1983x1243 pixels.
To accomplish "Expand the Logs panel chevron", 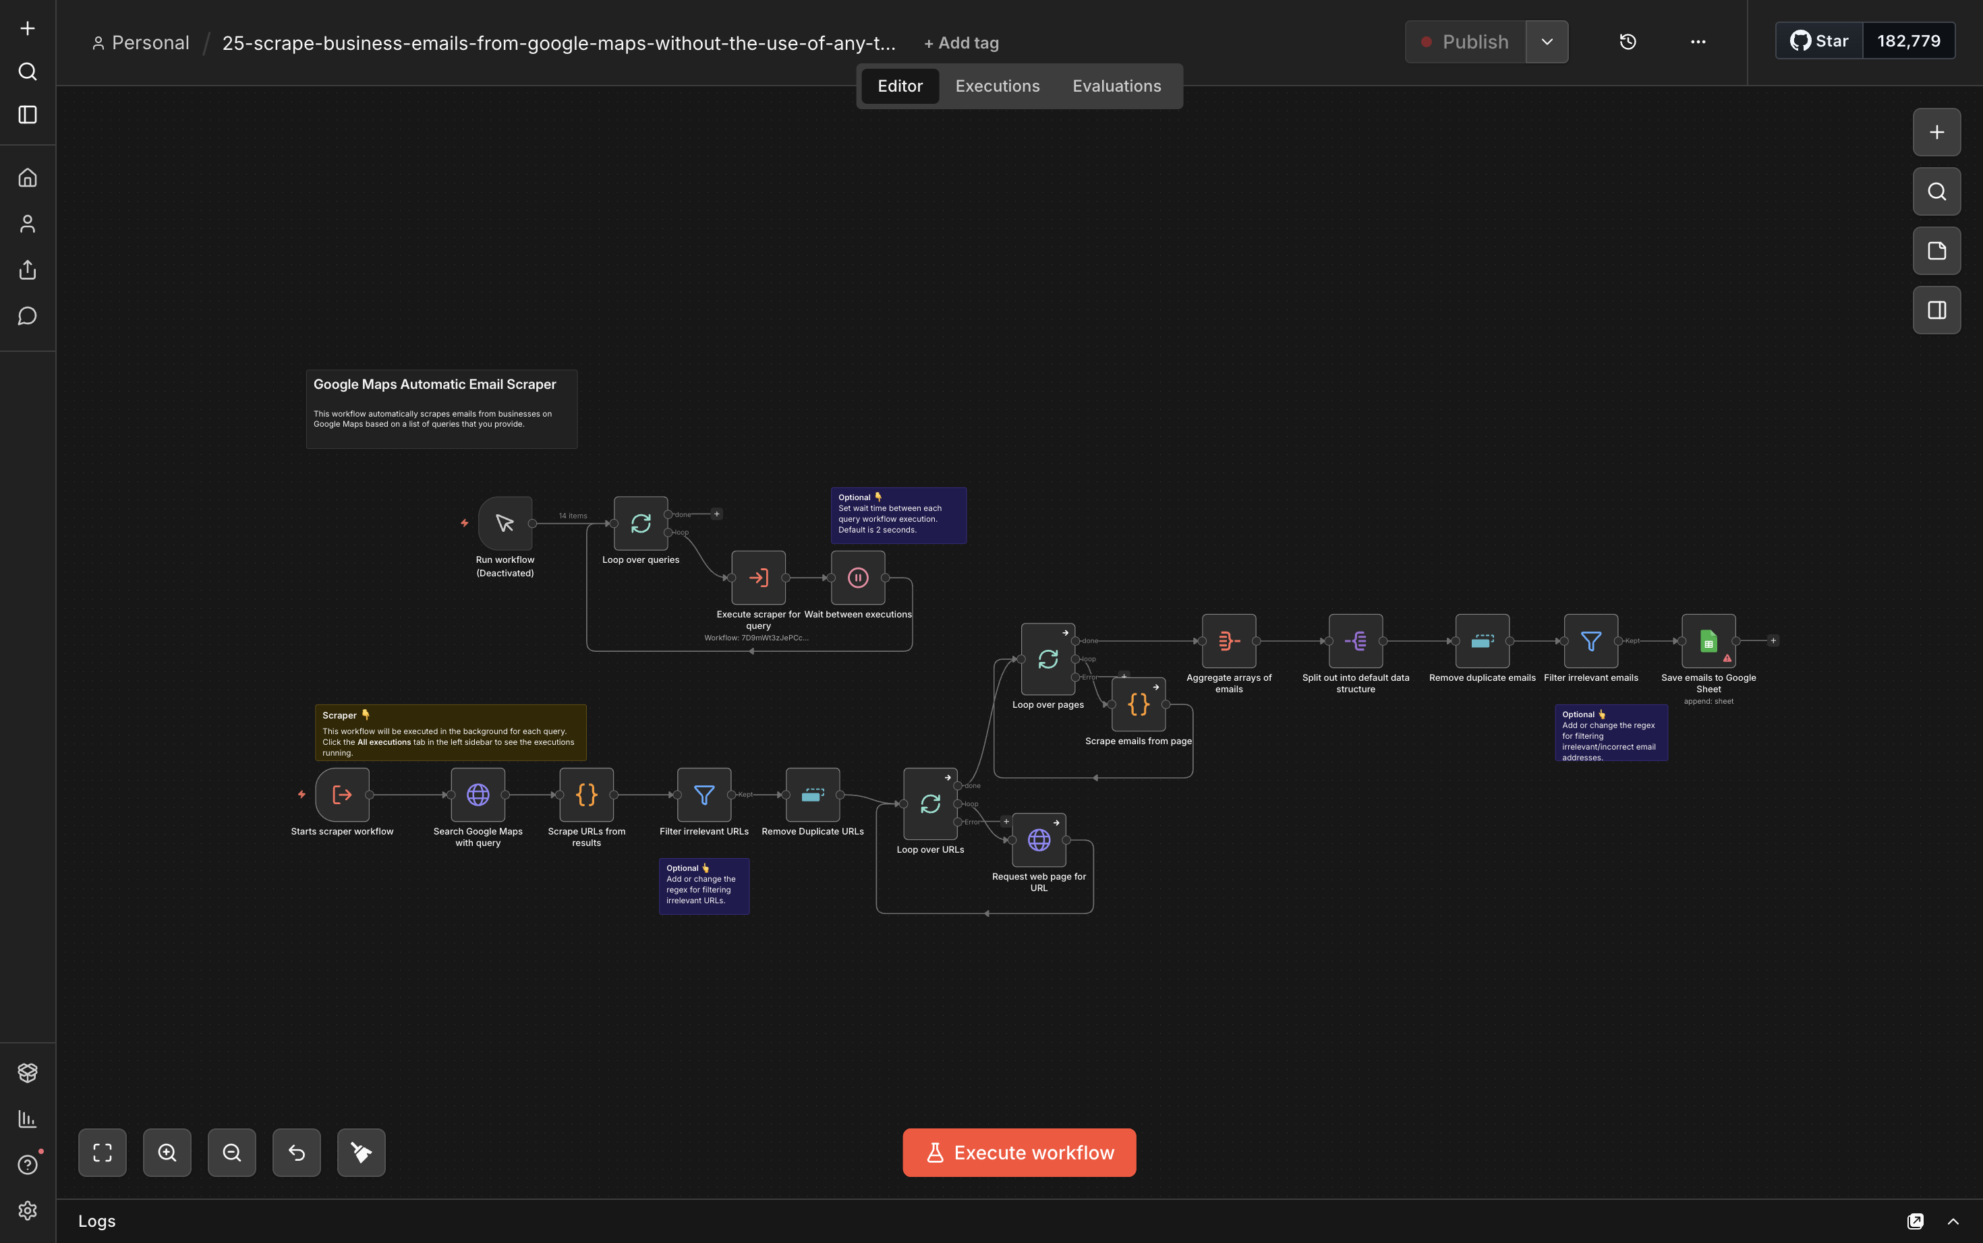I will pos(1953,1221).
